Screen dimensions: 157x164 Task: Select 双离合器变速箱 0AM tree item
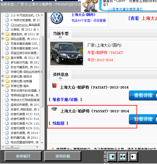click(25, 48)
